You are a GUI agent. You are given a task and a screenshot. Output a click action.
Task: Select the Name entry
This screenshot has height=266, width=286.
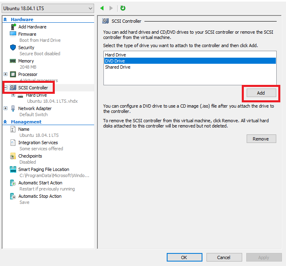click(x=24, y=129)
